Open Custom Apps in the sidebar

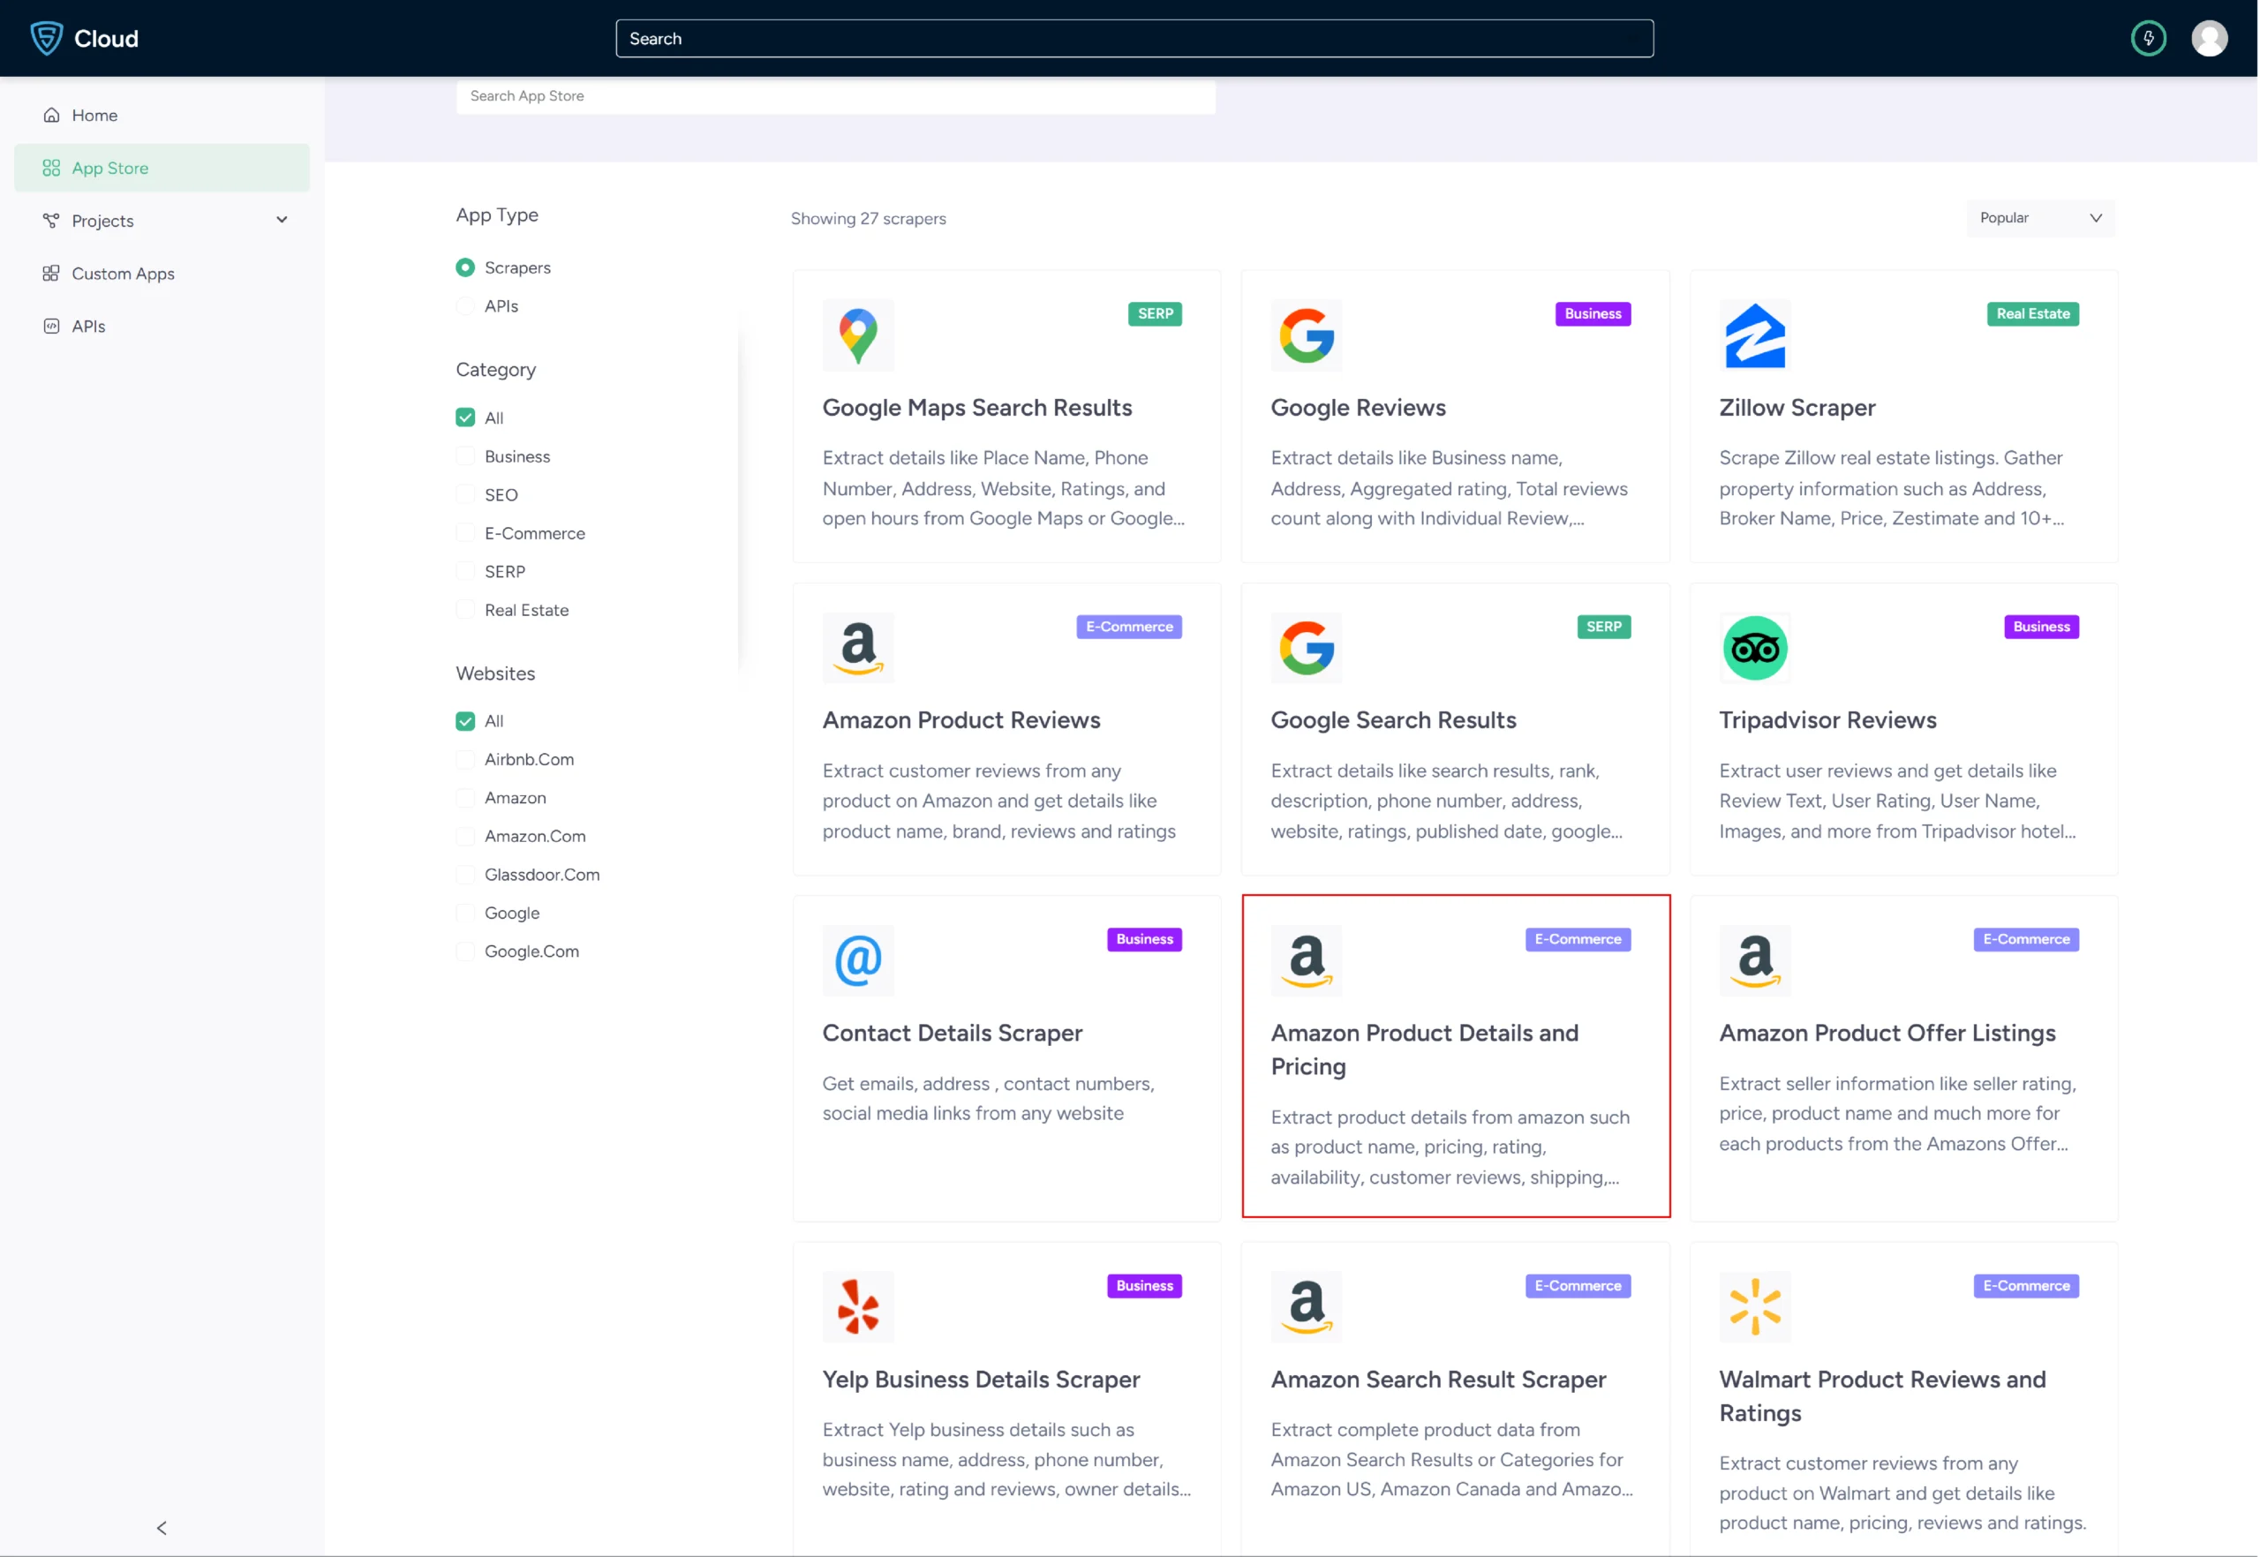tap(162, 273)
